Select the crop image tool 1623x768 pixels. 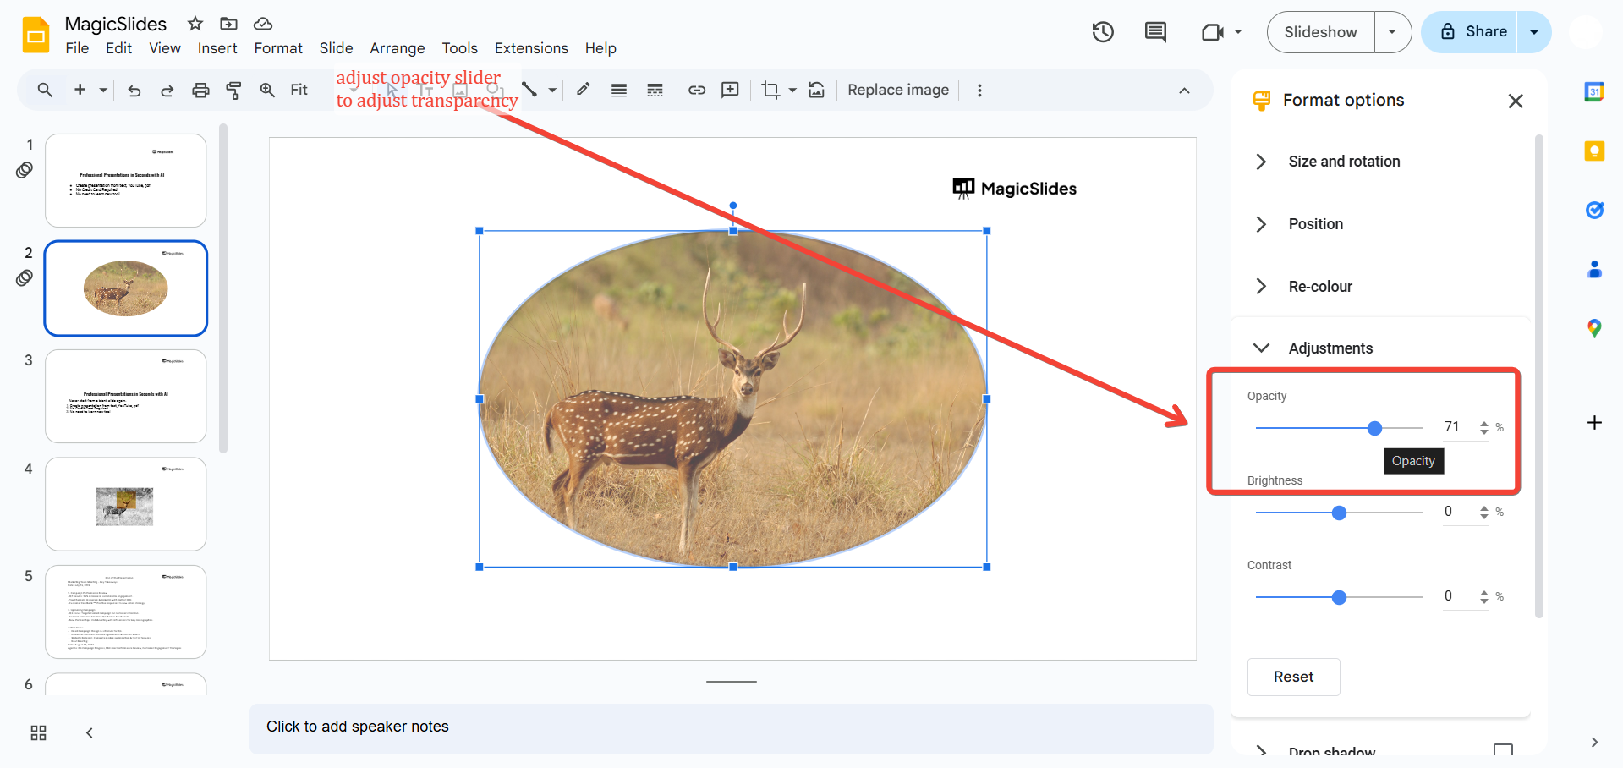[770, 91]
